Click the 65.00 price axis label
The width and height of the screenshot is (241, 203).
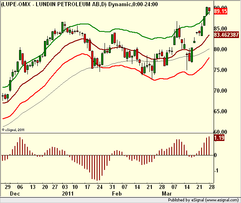point(220,111)
